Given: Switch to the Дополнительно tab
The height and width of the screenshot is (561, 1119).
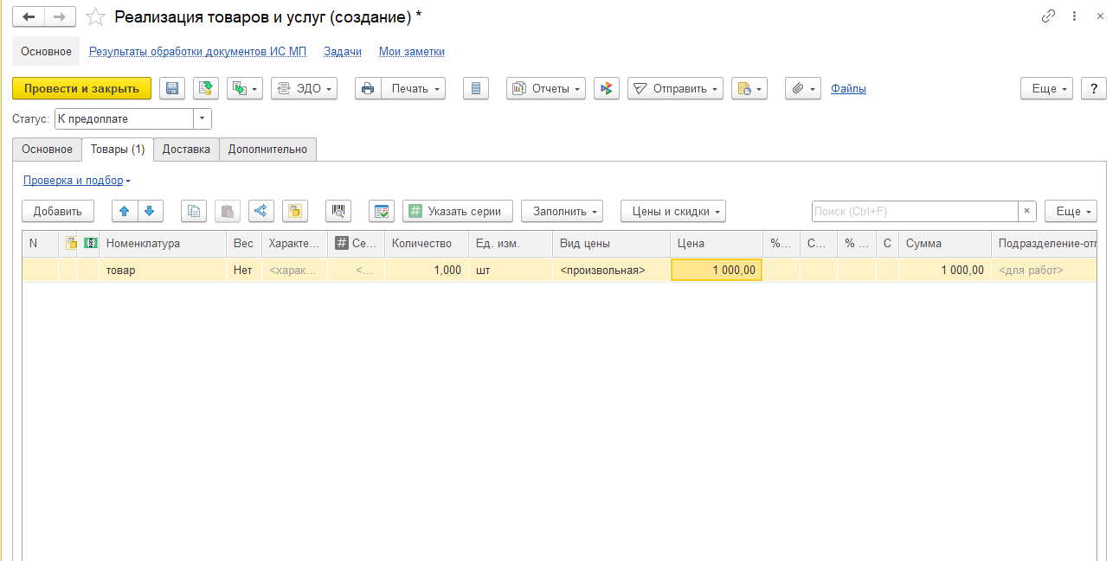Looking at the screenshot, I should pos(267,149).
